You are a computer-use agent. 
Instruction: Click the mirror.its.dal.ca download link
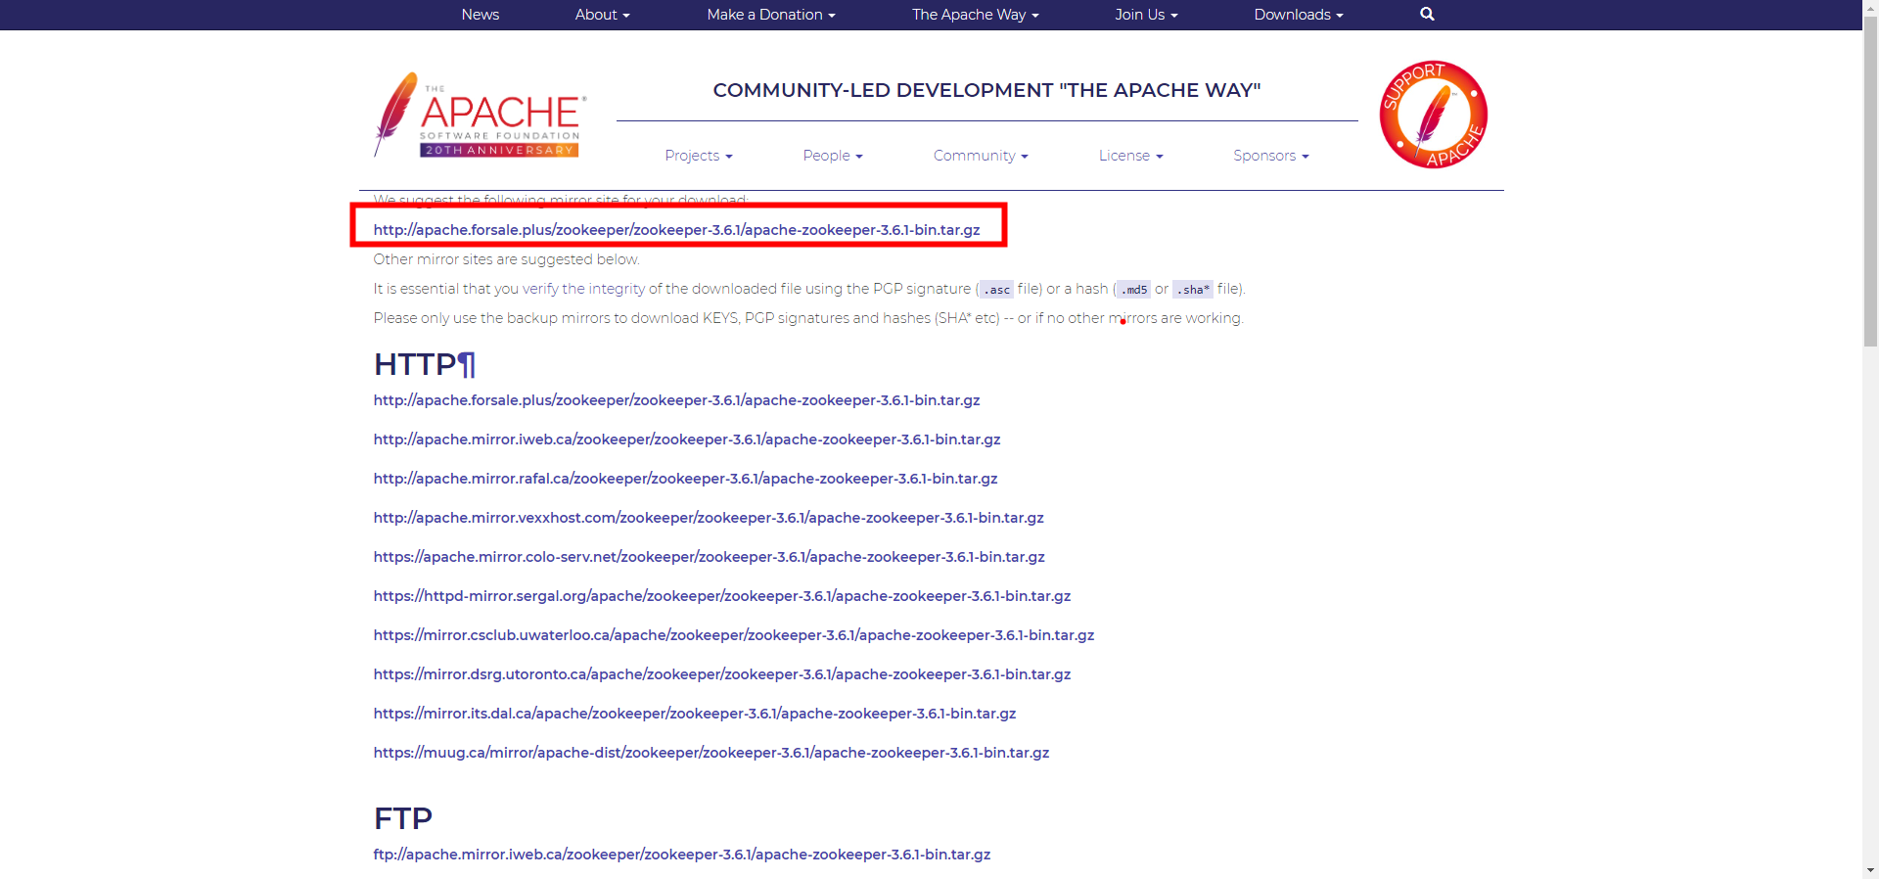tap(695, 714)
